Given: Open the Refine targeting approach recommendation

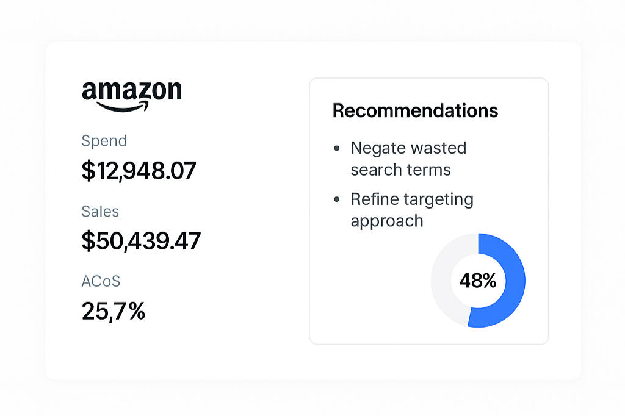Looking at the screenshot, I should 412,210.
